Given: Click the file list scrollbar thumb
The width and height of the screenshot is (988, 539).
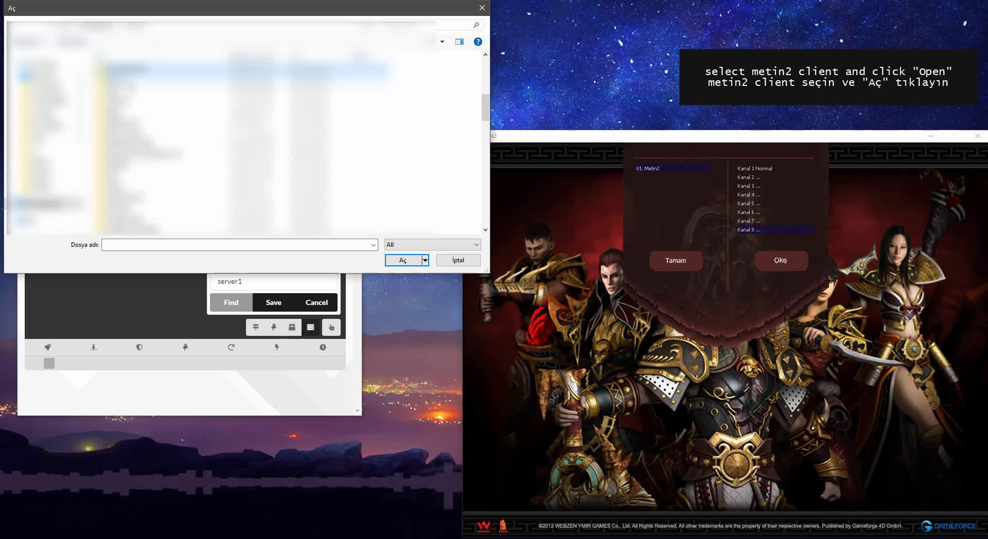Looking at the screenshot, I should pyautogui.click(x=485, y=107).
